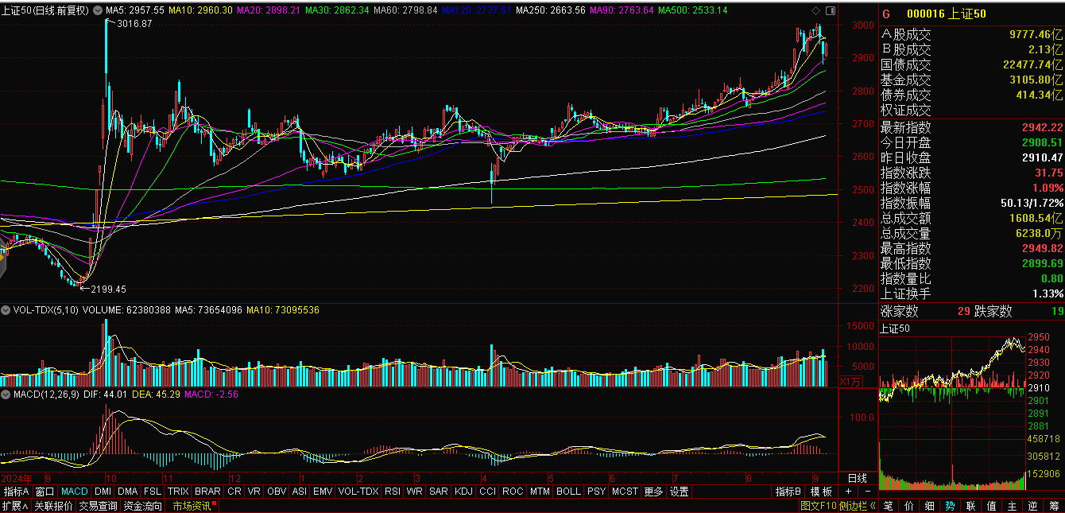Open the 指标B indicator group
The width and height of the screenshot is (1065, 513).
click(x=788, y=492)
